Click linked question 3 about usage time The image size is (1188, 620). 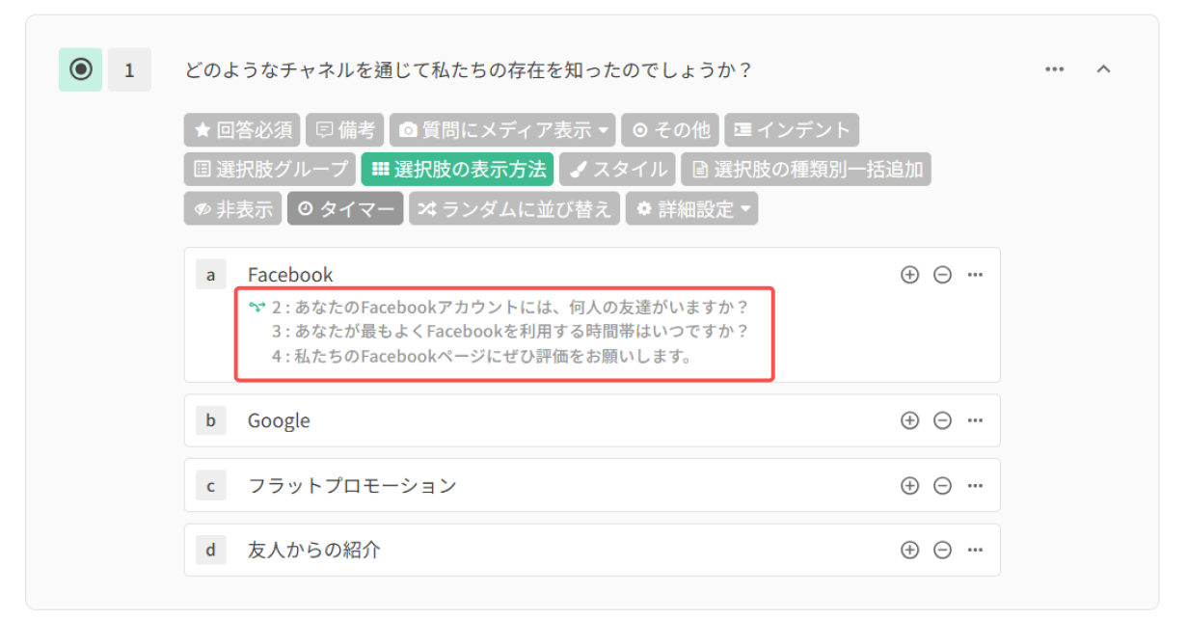tap(510, 332)
